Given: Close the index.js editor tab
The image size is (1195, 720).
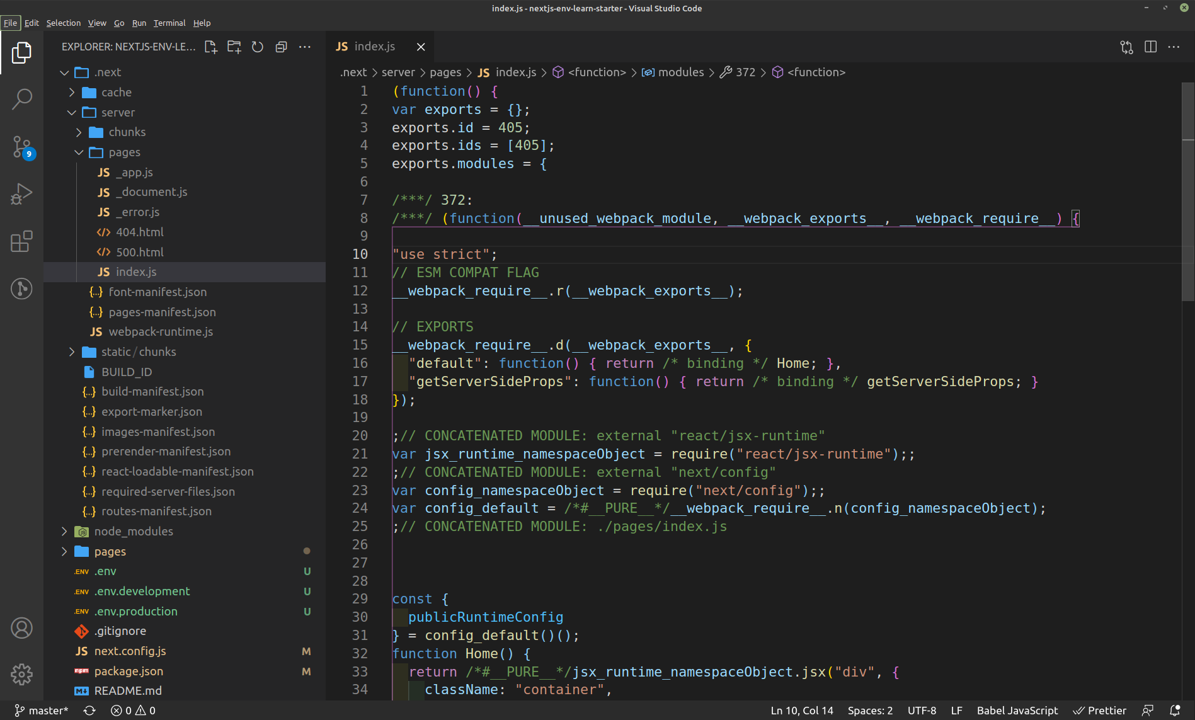Looking at the screenshot, I should (421, 47).
